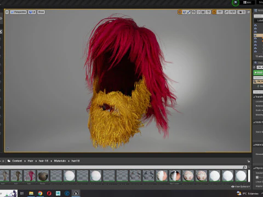The width and height of the screenshot is (263, 197).
Task: Open Windows Task View from taskbar
Action: coord(22,193)
